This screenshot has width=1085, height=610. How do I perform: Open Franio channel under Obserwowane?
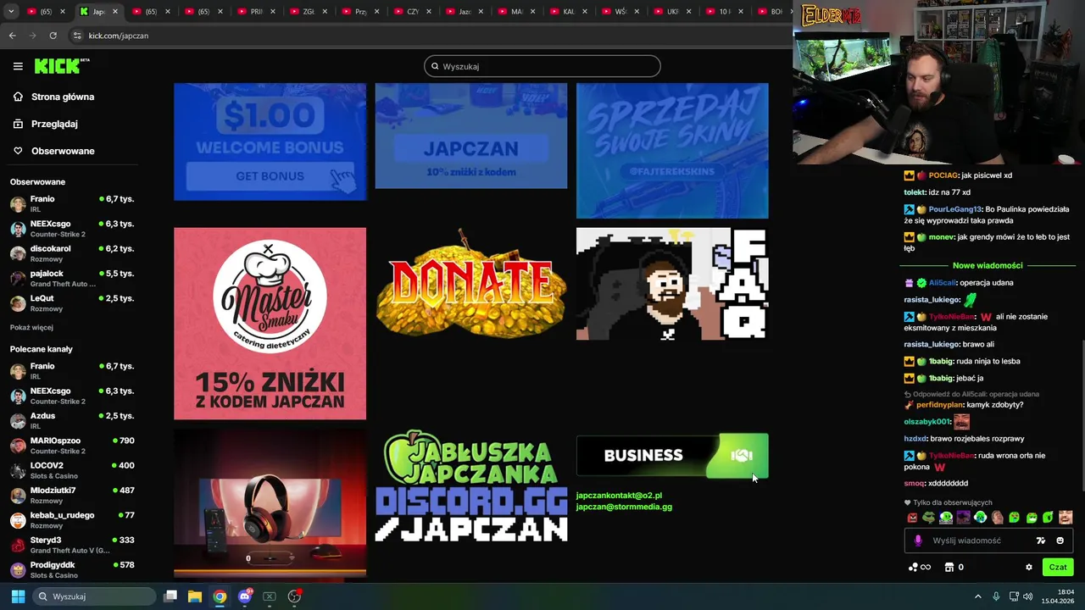tap(72, 203)
